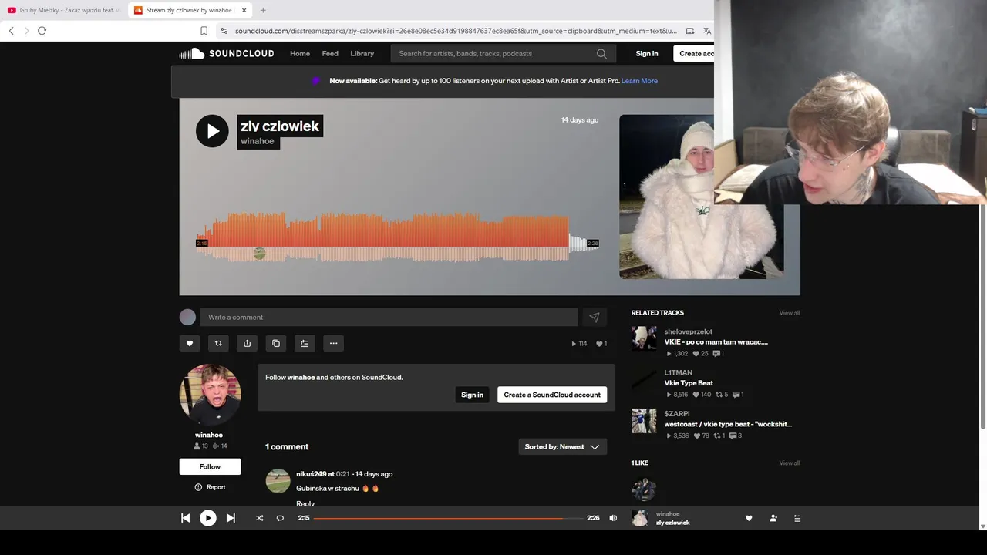The height and width of the screenshot is (555, 987).
Task: Open related track westcoast / vkie type beat
Action: [728, 424]
